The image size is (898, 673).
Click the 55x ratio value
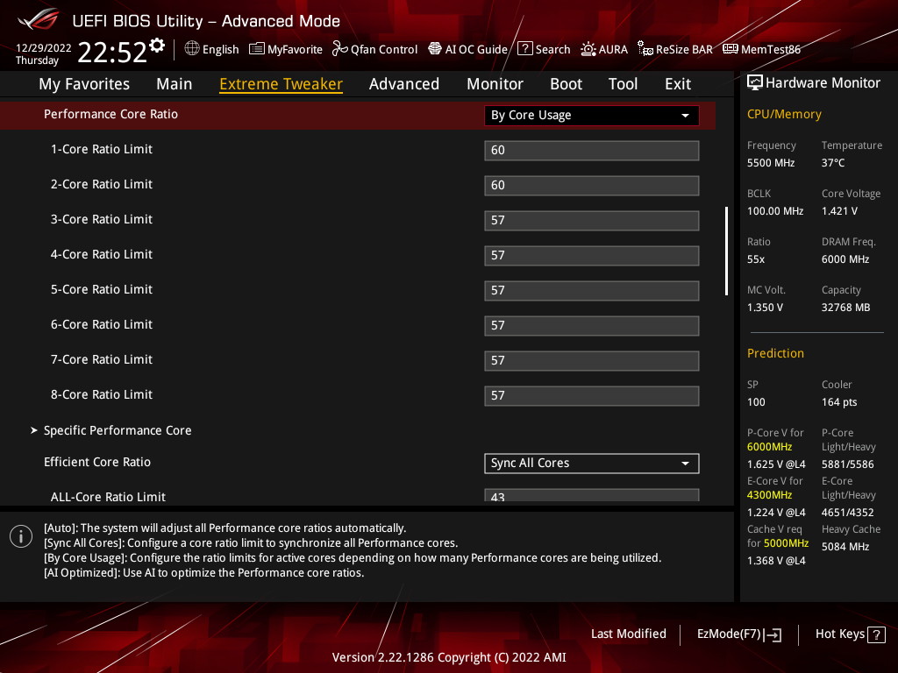coord(755,259)
